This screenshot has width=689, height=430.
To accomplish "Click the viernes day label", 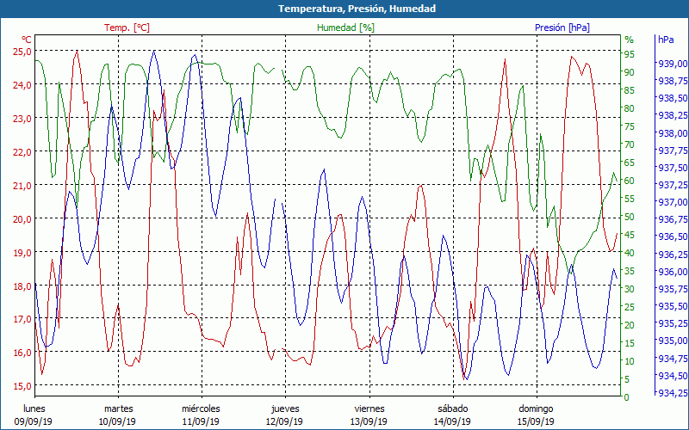I will click(x=369, y=408).
